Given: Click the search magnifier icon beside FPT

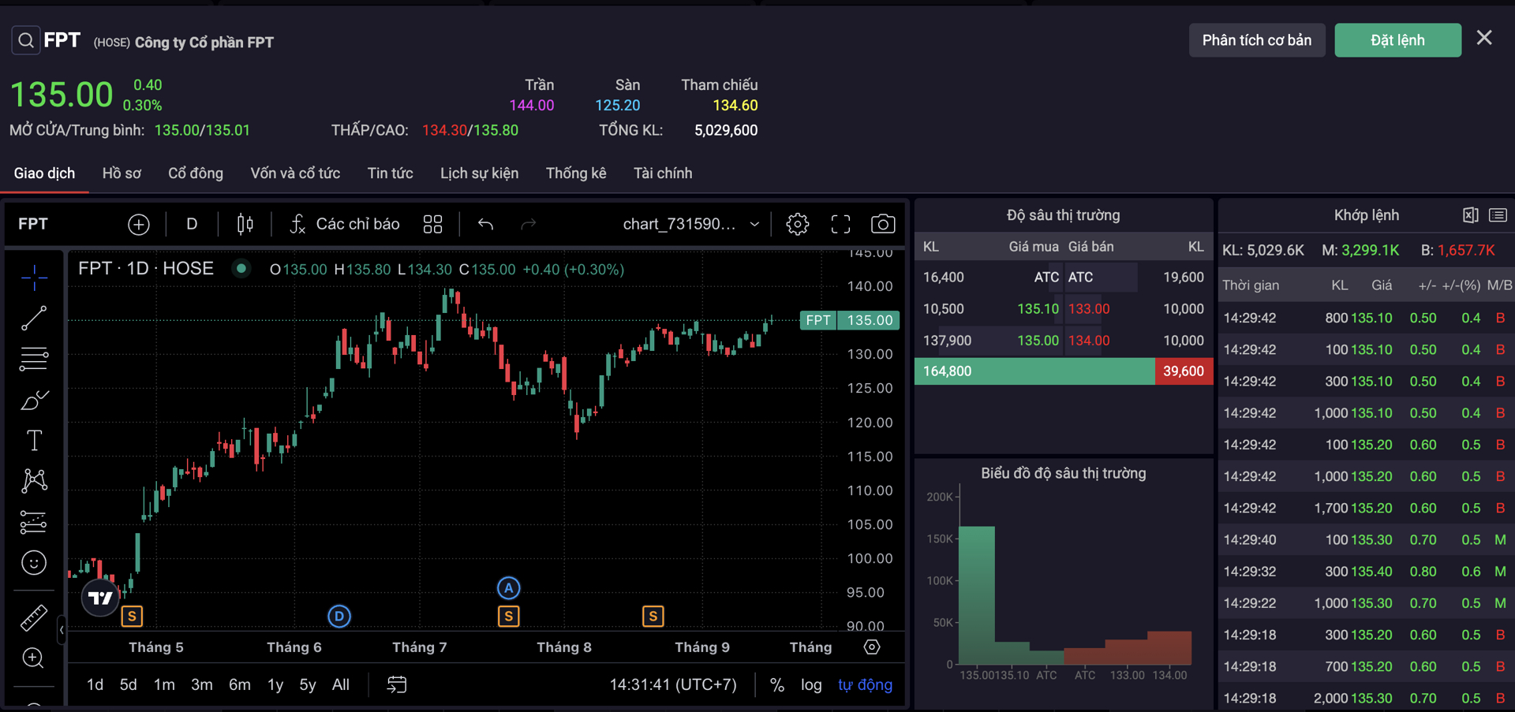Looking at the screenshot, I should pyautogui.click(x=26, y=40).
